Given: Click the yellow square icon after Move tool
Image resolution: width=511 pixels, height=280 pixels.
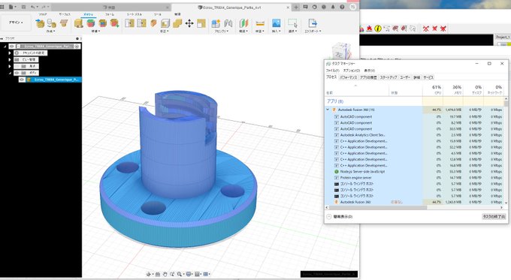Looking at the screenshot, I should tap(201, 23).
